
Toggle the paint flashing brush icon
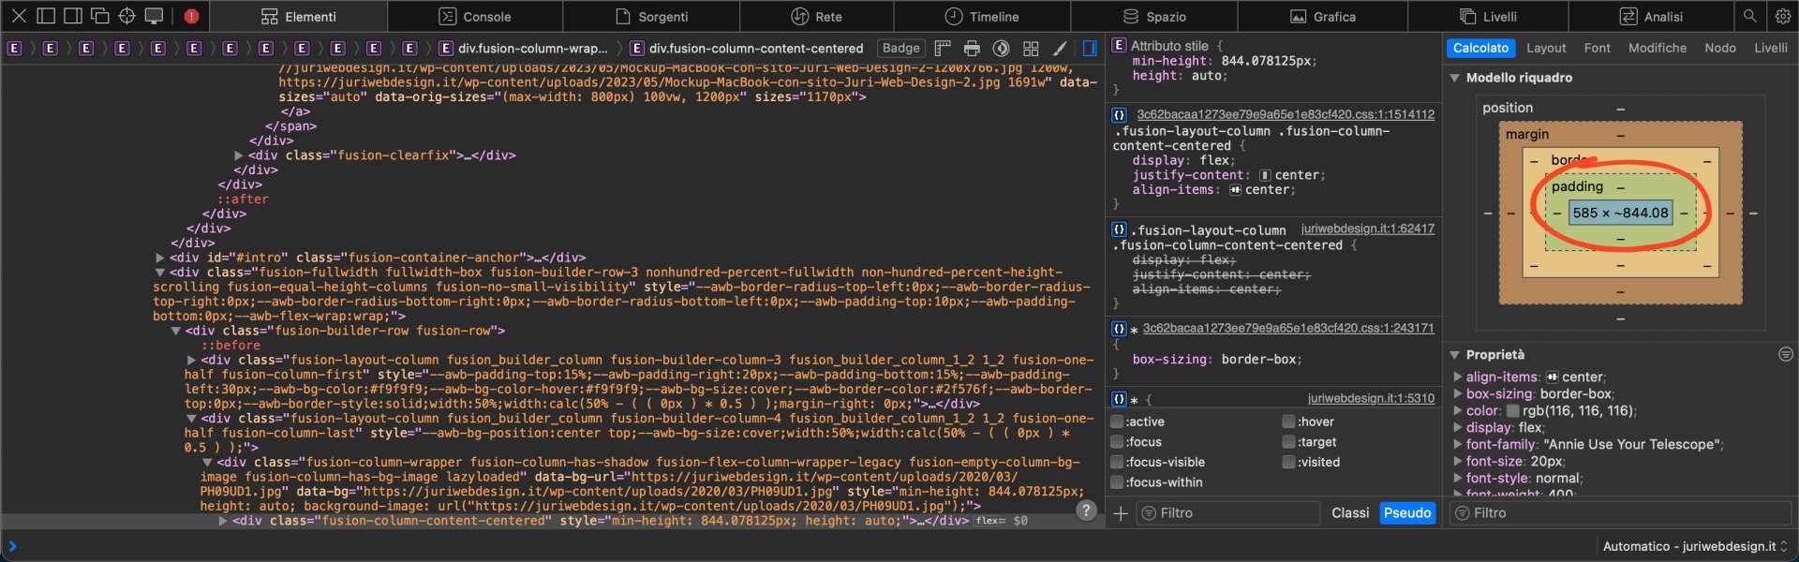[1060, 49]
